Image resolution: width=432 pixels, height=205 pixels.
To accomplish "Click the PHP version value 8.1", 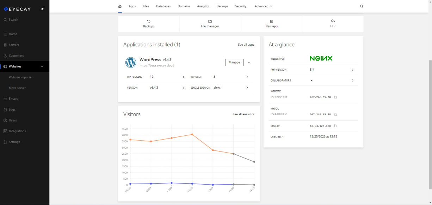I will pyautogui.click(x=312, y=70).
